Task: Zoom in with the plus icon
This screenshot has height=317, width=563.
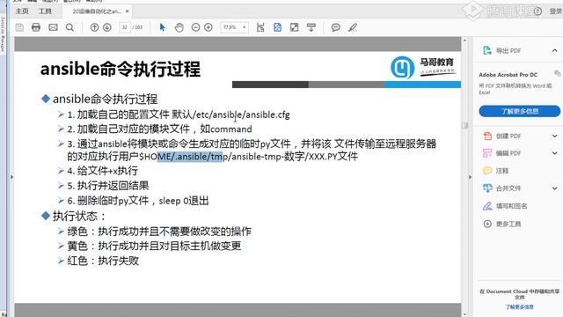Action: [x=208, y=27]
